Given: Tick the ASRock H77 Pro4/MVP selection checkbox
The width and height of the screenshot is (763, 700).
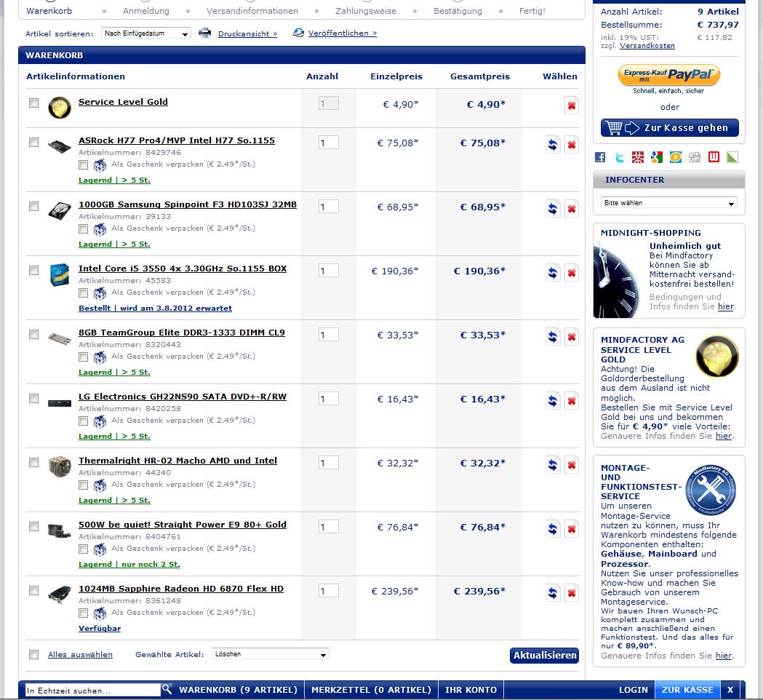Looking at the screenshot, I should click(x=33, y=142).
